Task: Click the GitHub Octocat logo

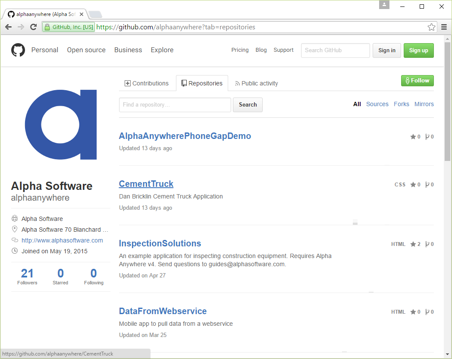Action: [x=18, y=50]
